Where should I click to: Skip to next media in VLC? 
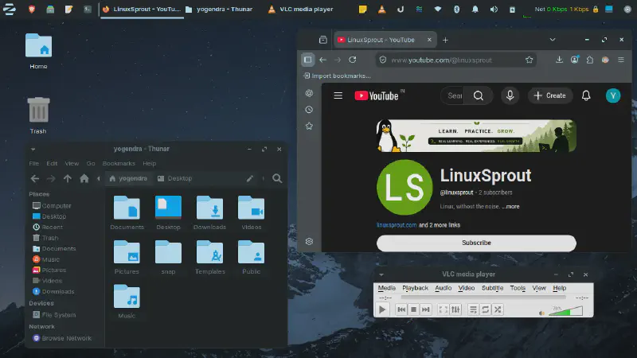(425, 309)
